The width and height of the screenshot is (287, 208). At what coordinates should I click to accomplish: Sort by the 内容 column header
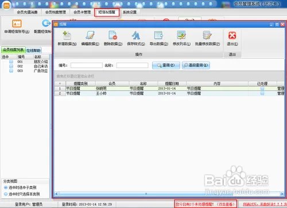(217, 84)
